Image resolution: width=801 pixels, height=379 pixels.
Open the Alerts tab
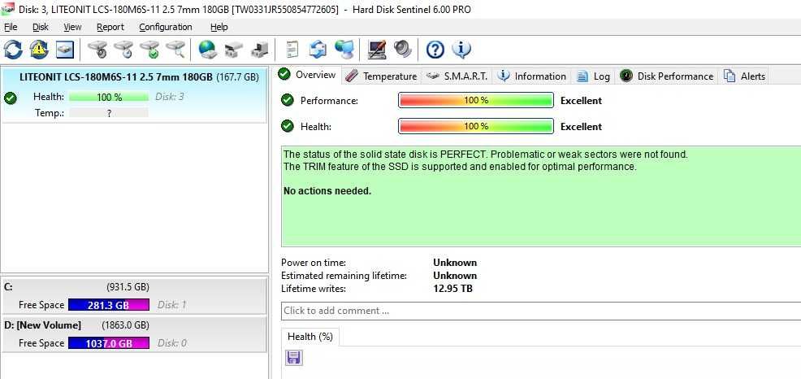(x=744, y=76)
